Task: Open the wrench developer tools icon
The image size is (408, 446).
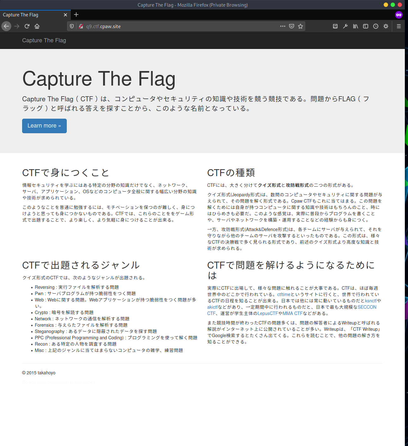Action: [x=345, y=26]
